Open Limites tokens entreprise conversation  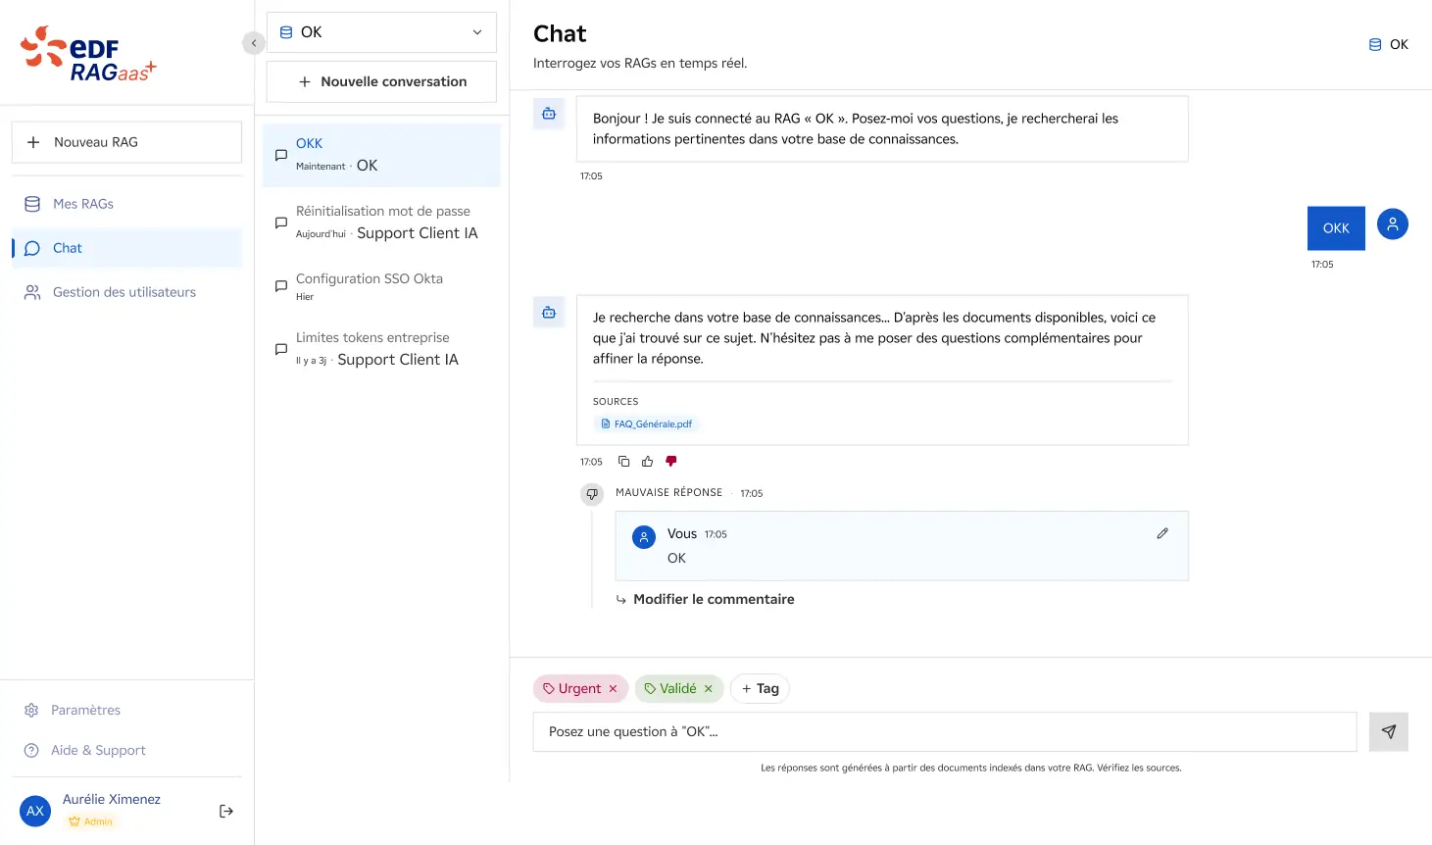[381, 349]
